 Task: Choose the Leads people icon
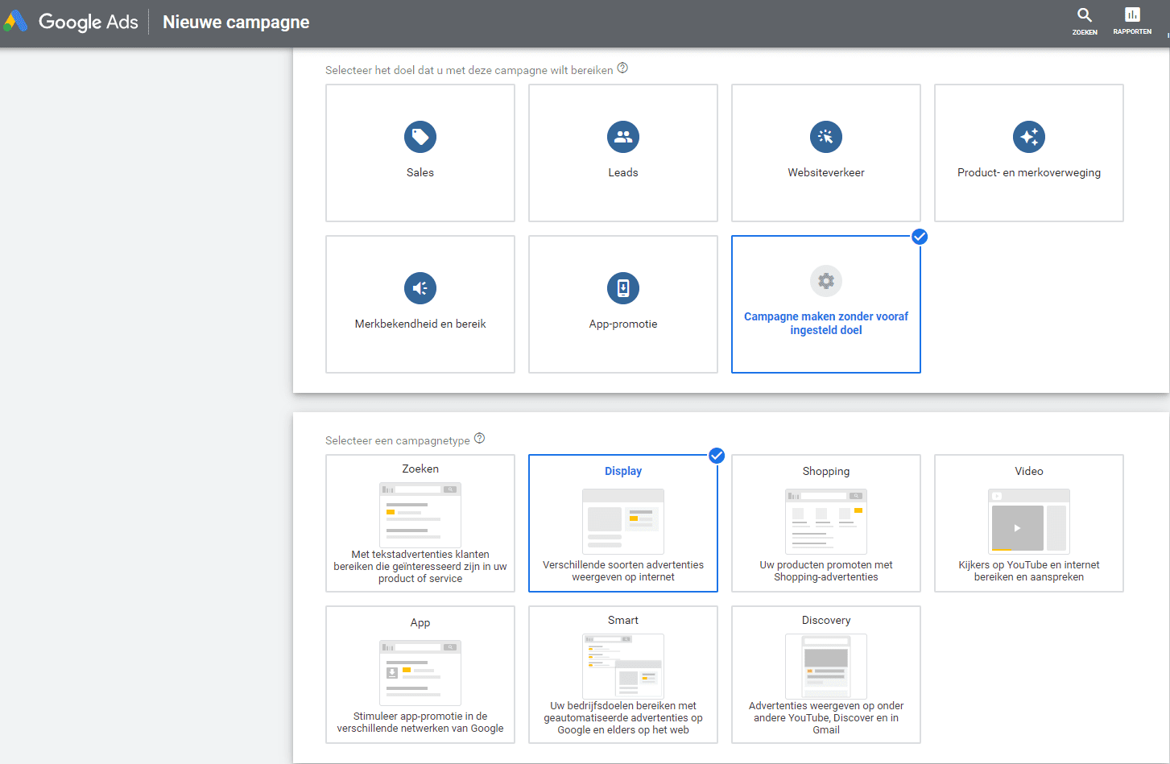pos(622,137)
